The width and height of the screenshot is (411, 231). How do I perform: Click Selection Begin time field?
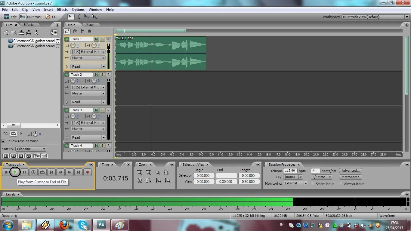point(204,176)
